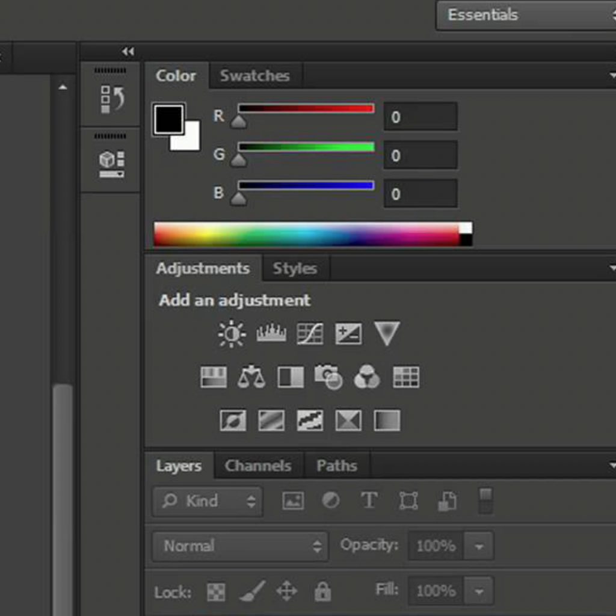Toggle the layer filter switch on/off
The height and width of the screenshot is (616, 616).
pyautogui.click(x=485, y=500)
